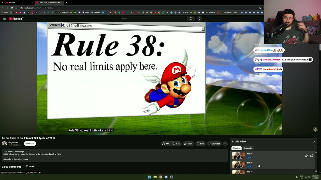Jump to the Rule 38 chapter thumbnail
Screen dimensions: 321x180
(x=238, y=156)
